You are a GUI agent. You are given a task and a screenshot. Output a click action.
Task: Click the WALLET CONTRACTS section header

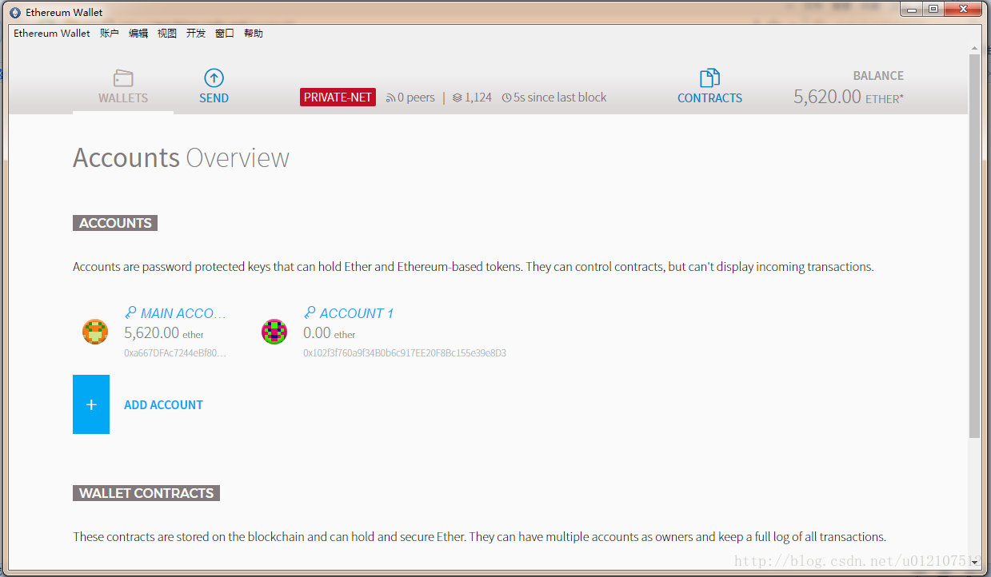(x=146, y=493)
